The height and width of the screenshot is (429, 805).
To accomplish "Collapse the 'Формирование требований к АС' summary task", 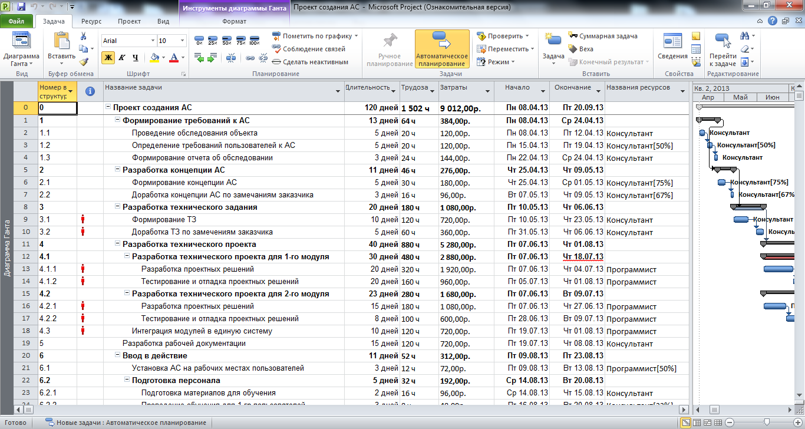I will coord(118,120).
